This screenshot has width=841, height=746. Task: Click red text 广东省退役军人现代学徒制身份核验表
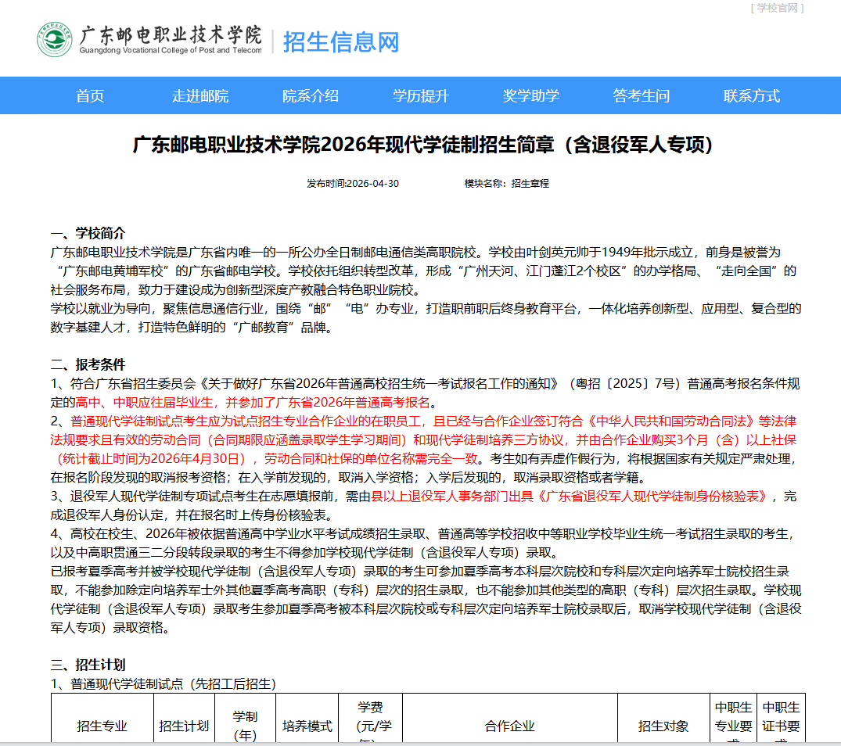point(652,497)
